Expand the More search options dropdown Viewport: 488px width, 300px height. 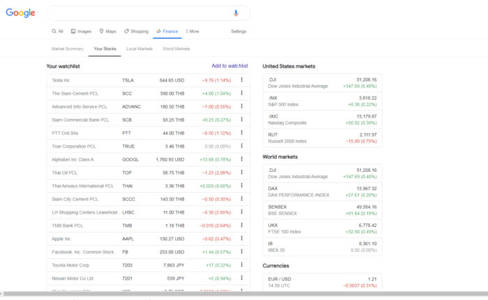192,31
